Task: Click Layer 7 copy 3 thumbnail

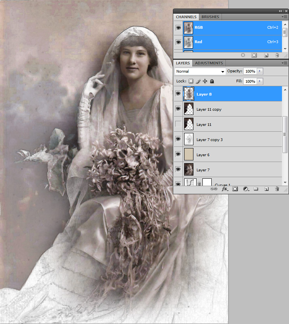Action: (189, 139)
